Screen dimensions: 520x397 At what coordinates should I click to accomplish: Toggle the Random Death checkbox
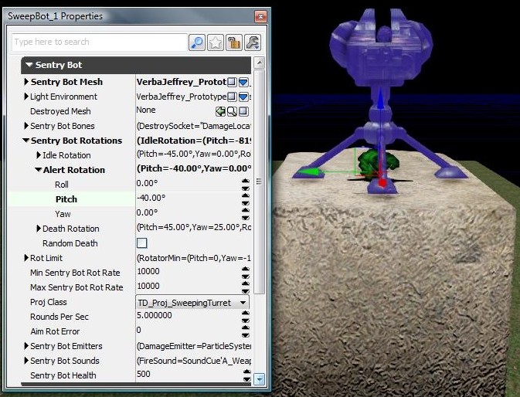point(141,243)
